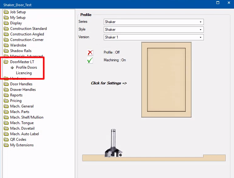Toggle the red X Profile Off icon
234x178 pixels.
coord(90,53)
